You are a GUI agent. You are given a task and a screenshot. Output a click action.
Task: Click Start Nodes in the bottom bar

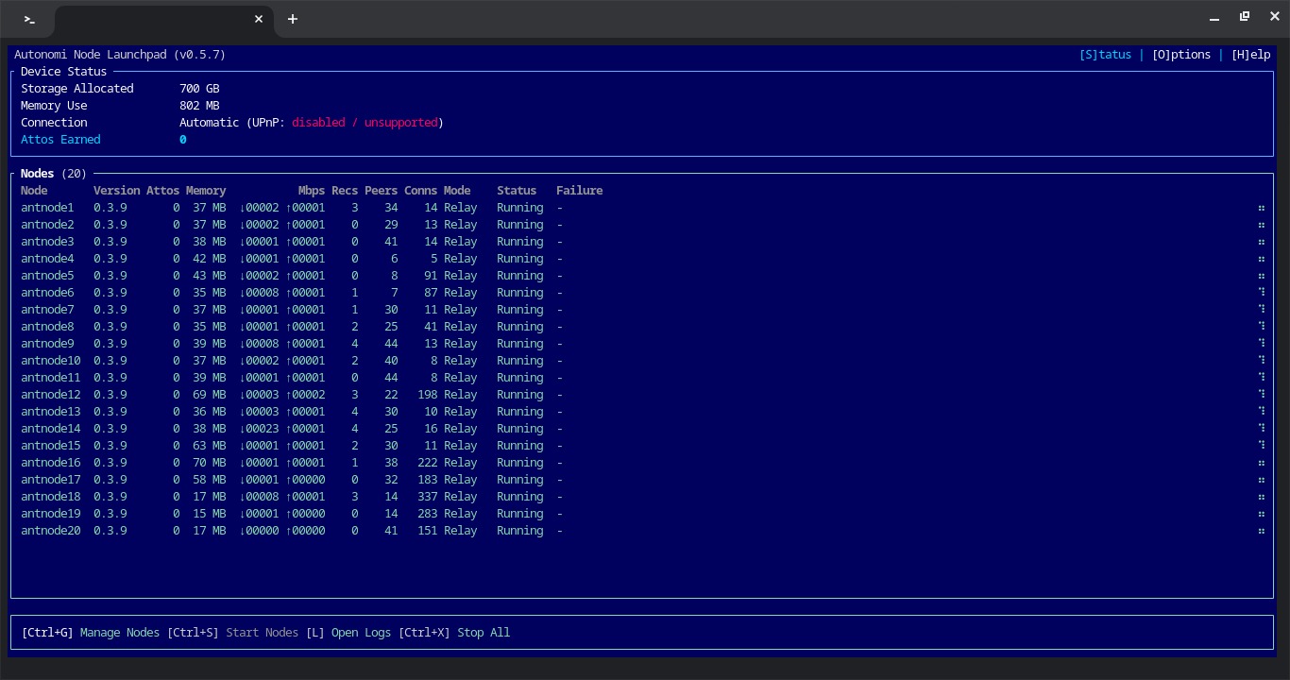[262, 633]
